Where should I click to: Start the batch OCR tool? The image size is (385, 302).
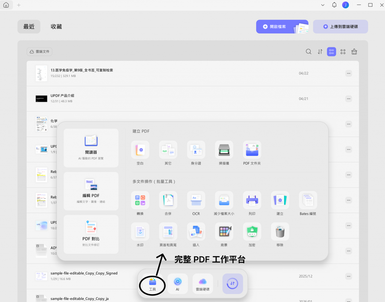tap(196, 200)
